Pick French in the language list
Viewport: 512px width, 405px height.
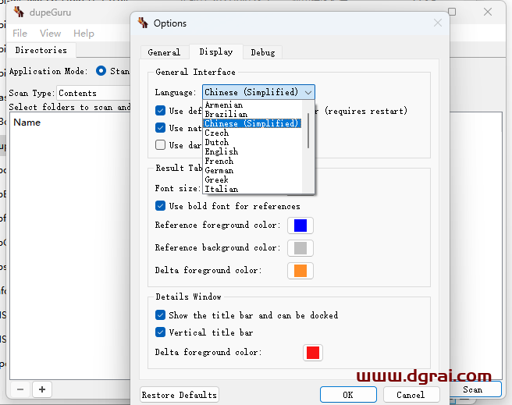(x=252, y=161)
